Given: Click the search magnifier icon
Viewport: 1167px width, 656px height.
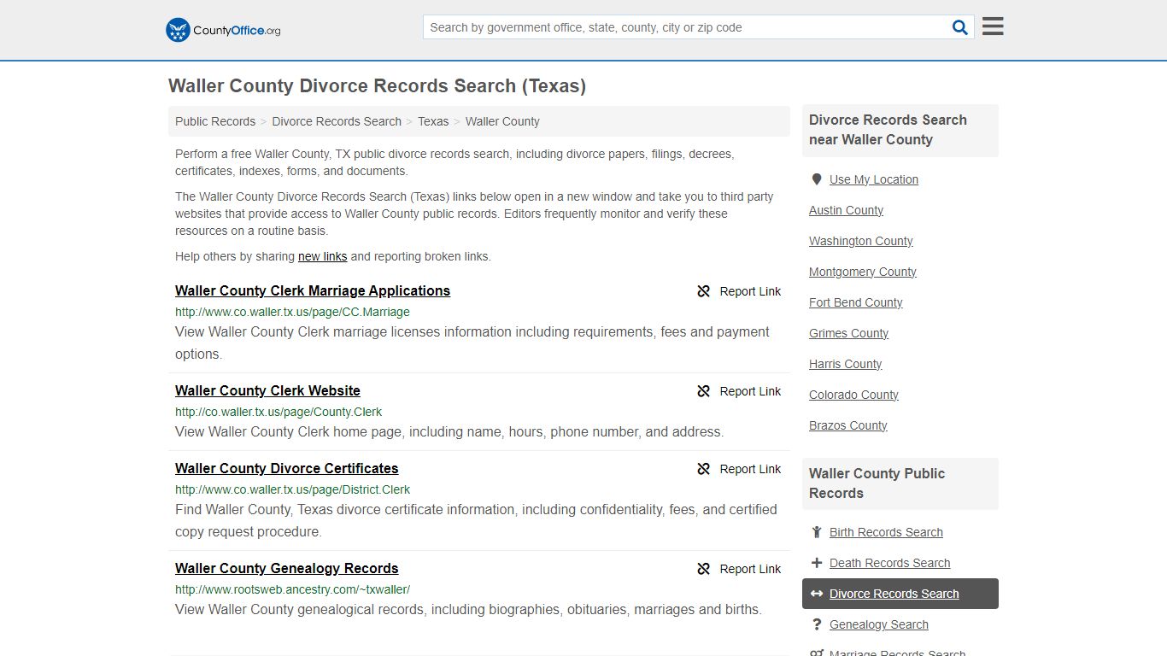Looking at the screenshot, I should 960,27.
